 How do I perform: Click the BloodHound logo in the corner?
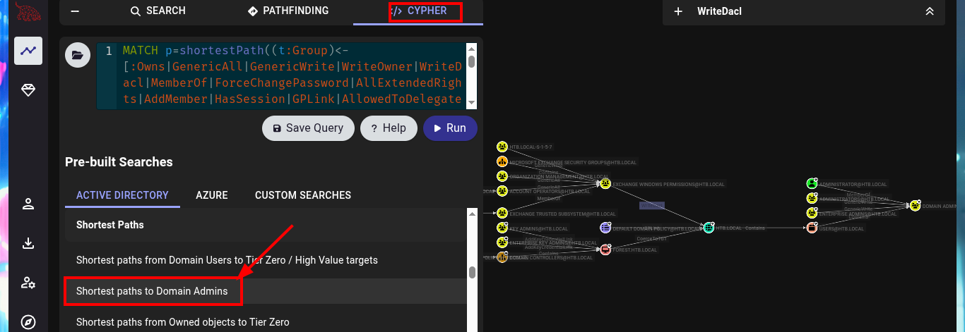point(28,10)
